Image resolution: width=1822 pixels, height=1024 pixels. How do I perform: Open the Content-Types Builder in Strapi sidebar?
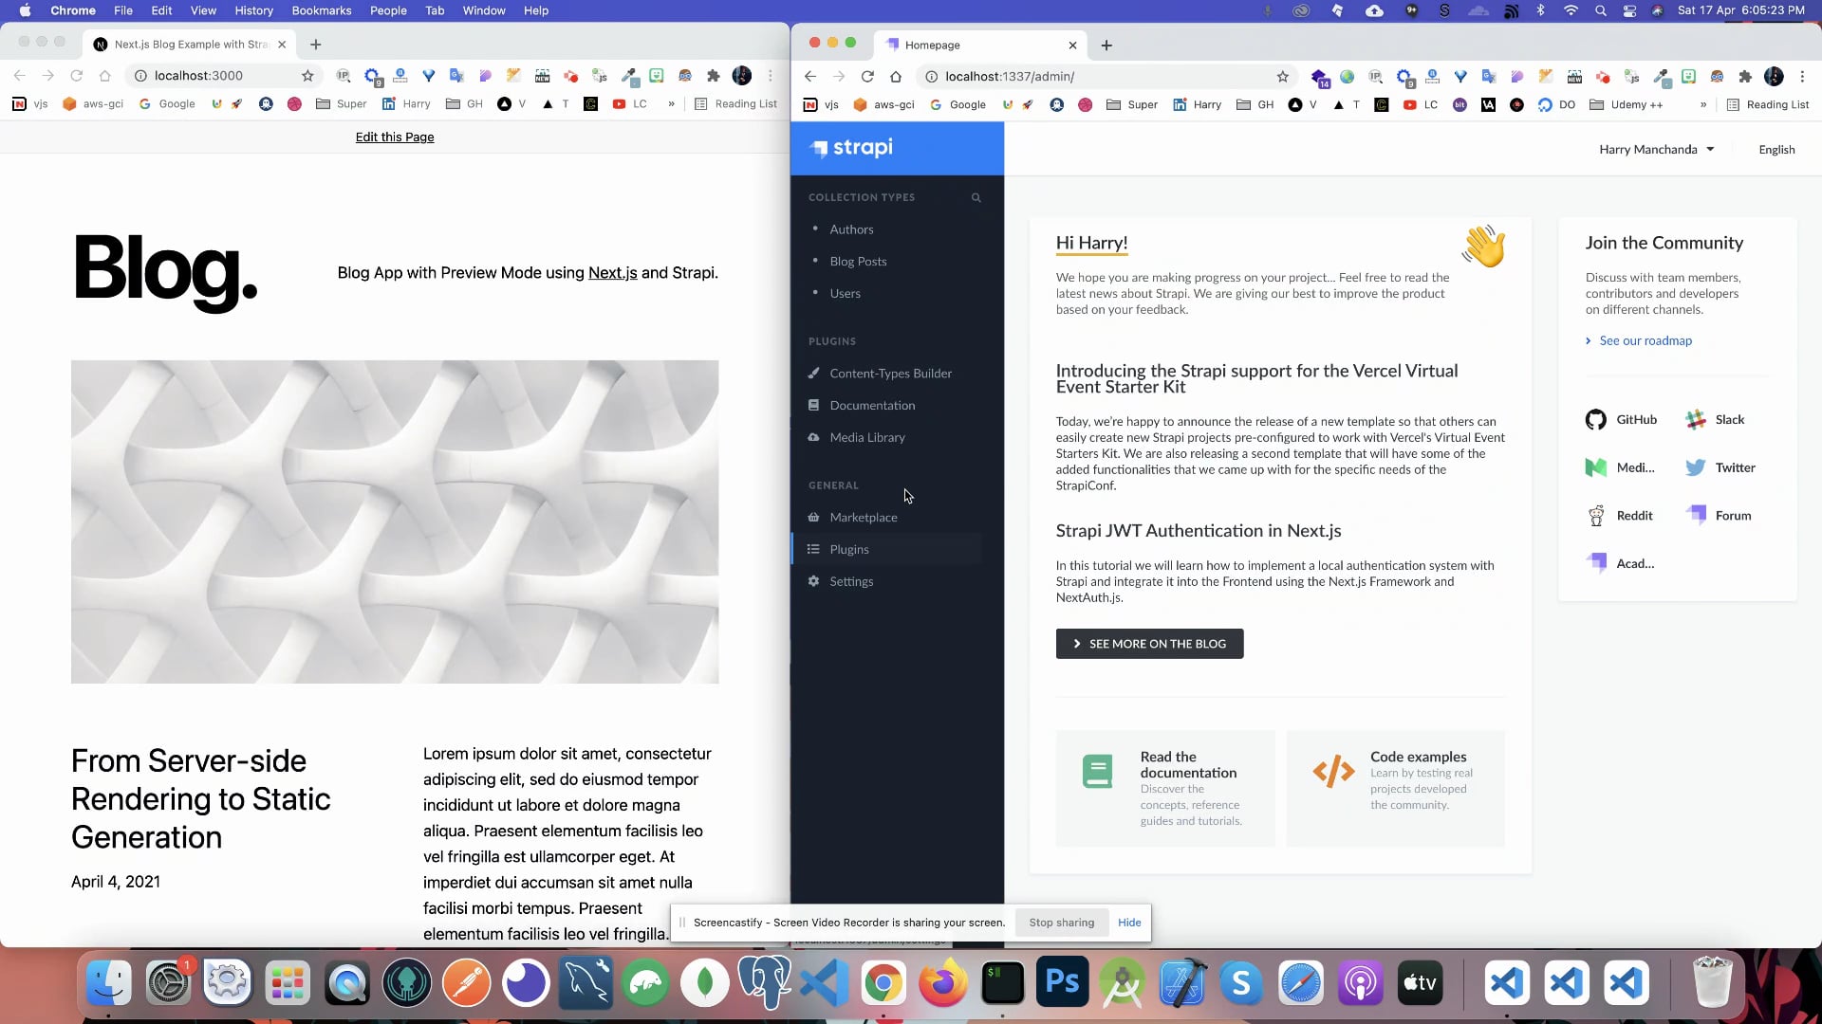point(890,373)
